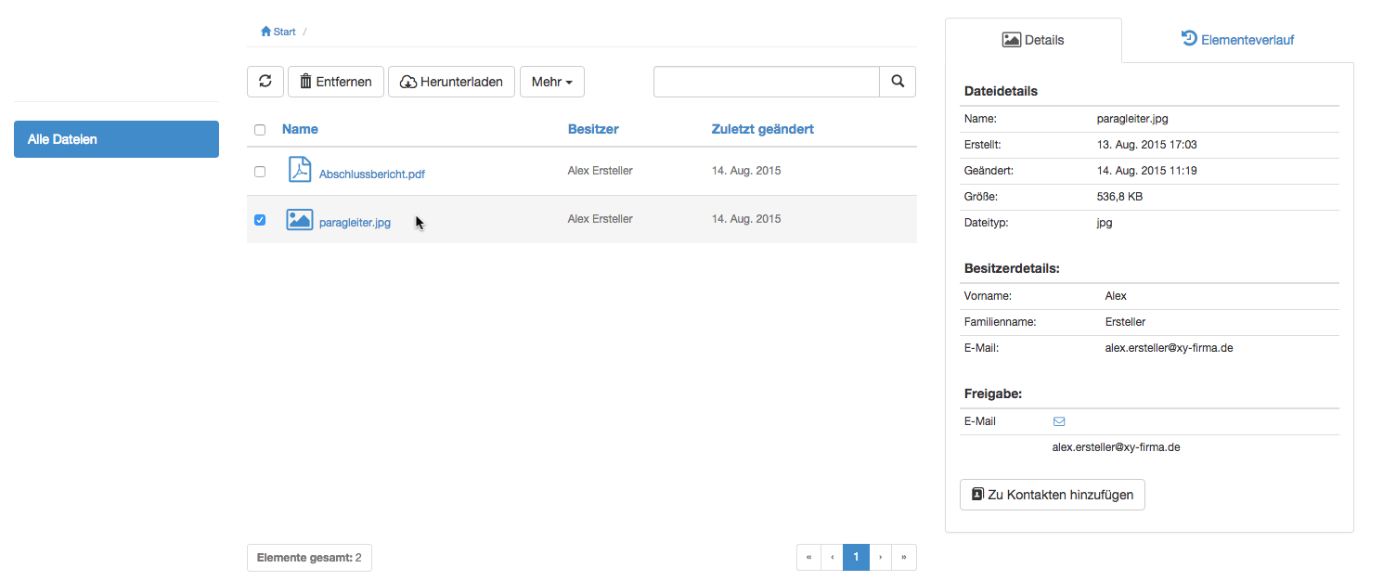Go to the last page of results
The height and width of the screenshot is (581, 1396).
click(904, 557)
